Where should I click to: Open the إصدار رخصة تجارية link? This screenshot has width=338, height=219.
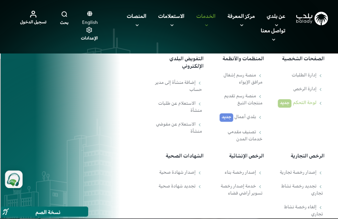pyautogui.click(x=298, y=172)
